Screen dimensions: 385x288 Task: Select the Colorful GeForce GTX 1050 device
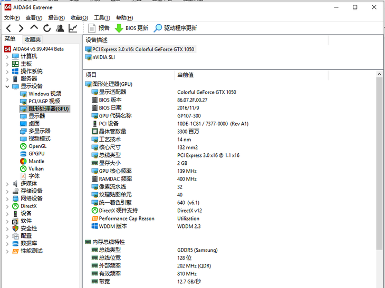coord(143,49)
